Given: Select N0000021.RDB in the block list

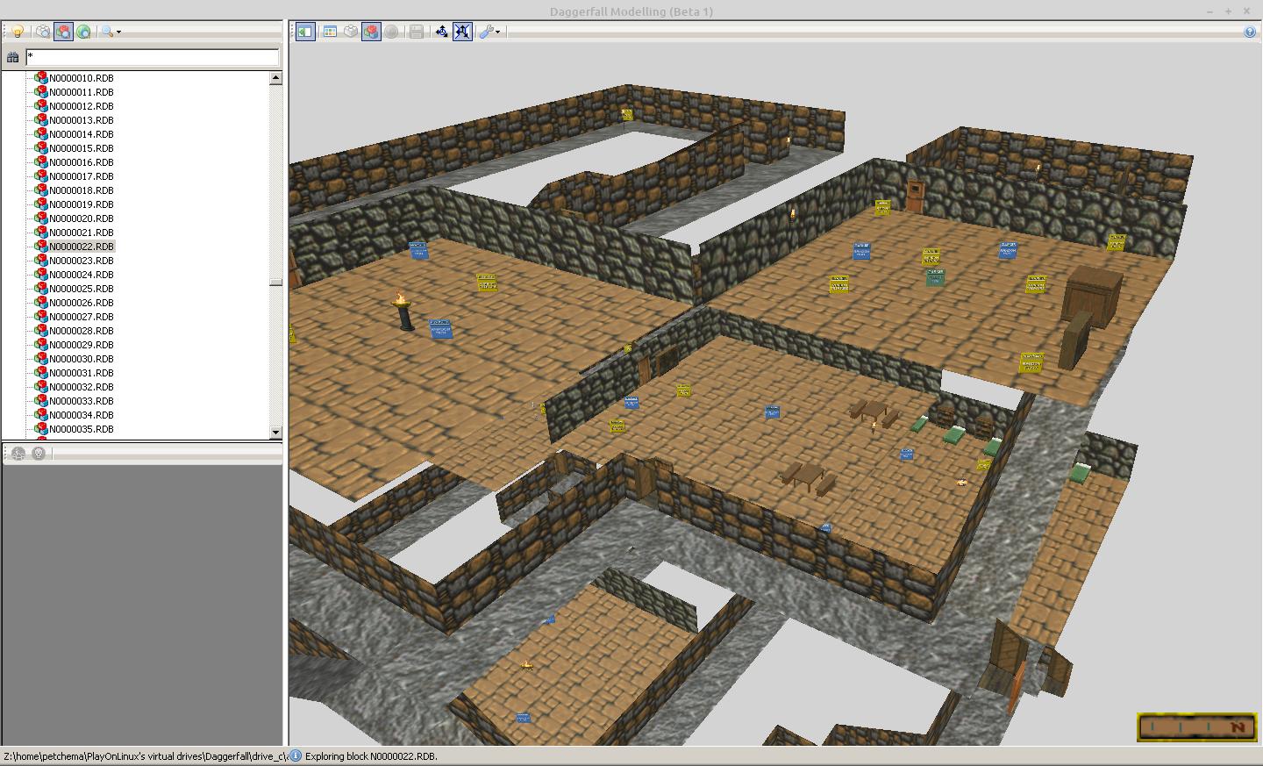Looking at the screenshot, I should (81, 233).
